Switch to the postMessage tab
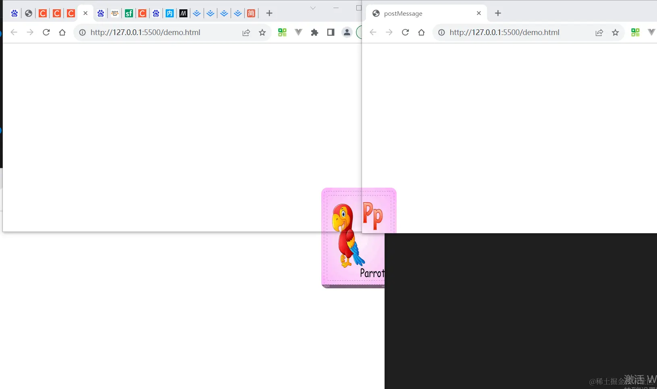Image resolution: width=657 pixels, height=389 pixels. point(403,13)
